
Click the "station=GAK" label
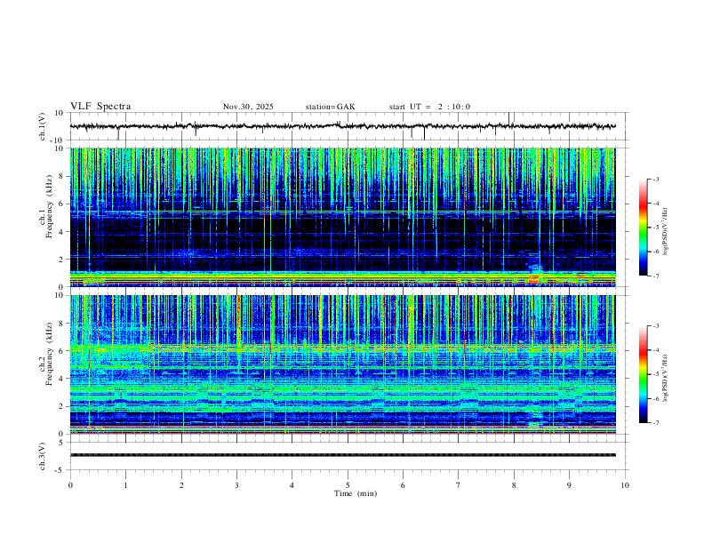point(331,107)
